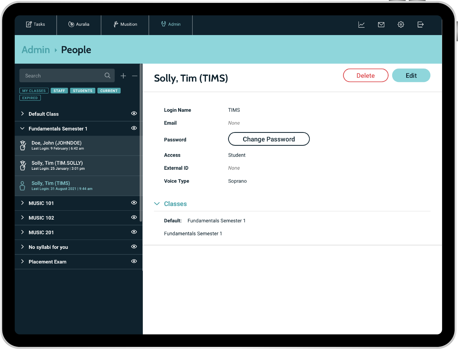
Task: Collapse the Fundamentals Semester 1 class
Action: coord(22,128)
